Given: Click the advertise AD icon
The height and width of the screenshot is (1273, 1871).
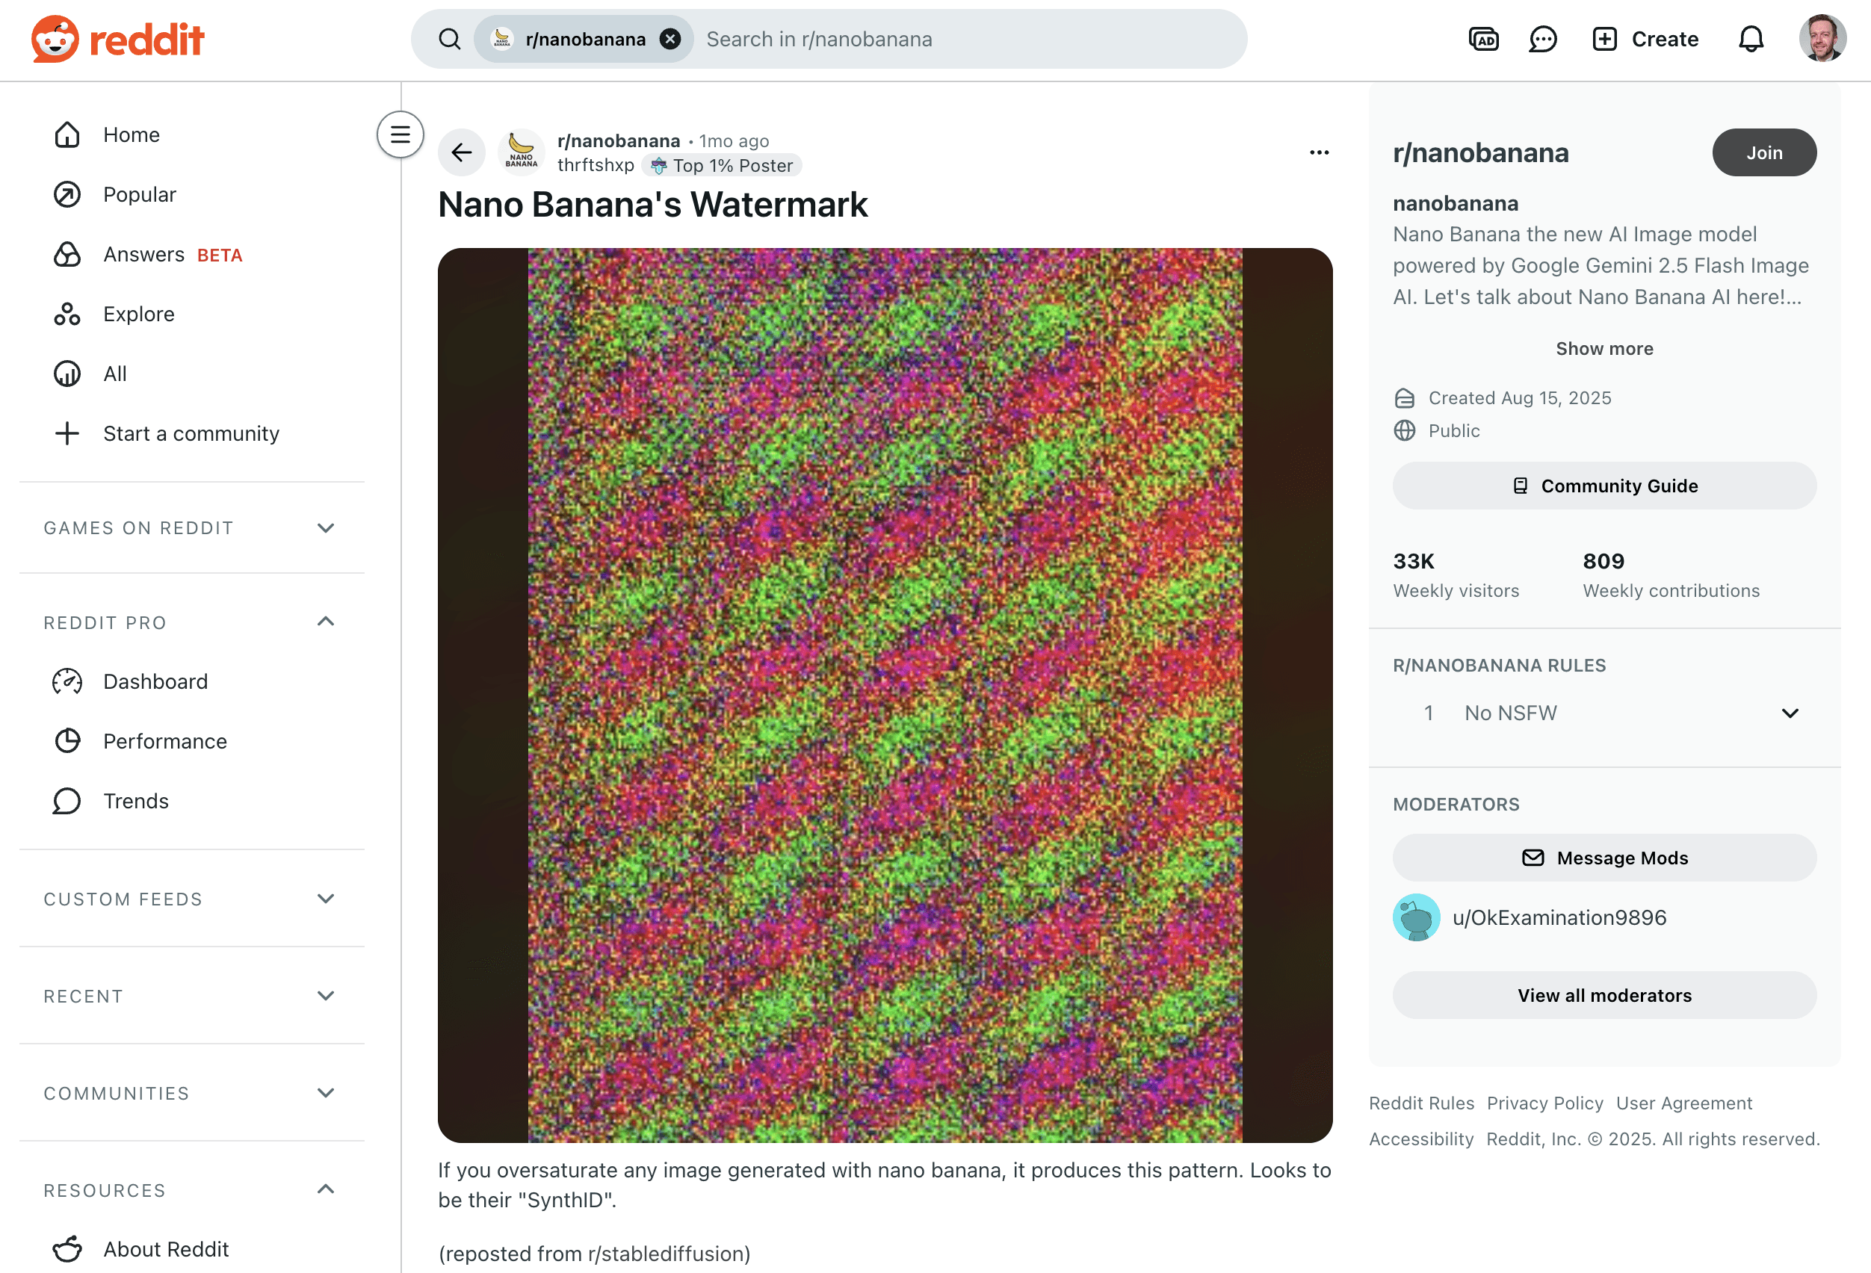Looking at the screenshot, I should (x=1483, y=39).
